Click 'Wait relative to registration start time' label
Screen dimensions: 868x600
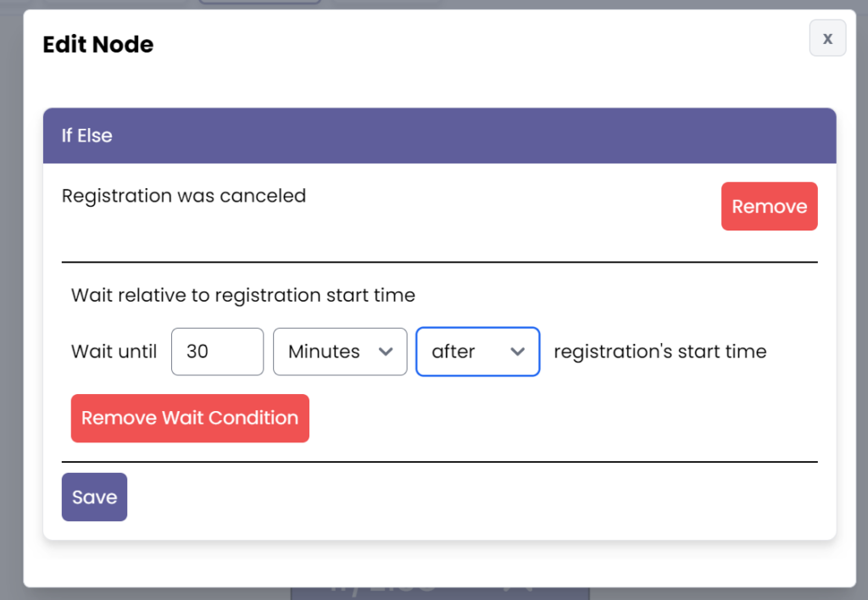coord(243,296)
